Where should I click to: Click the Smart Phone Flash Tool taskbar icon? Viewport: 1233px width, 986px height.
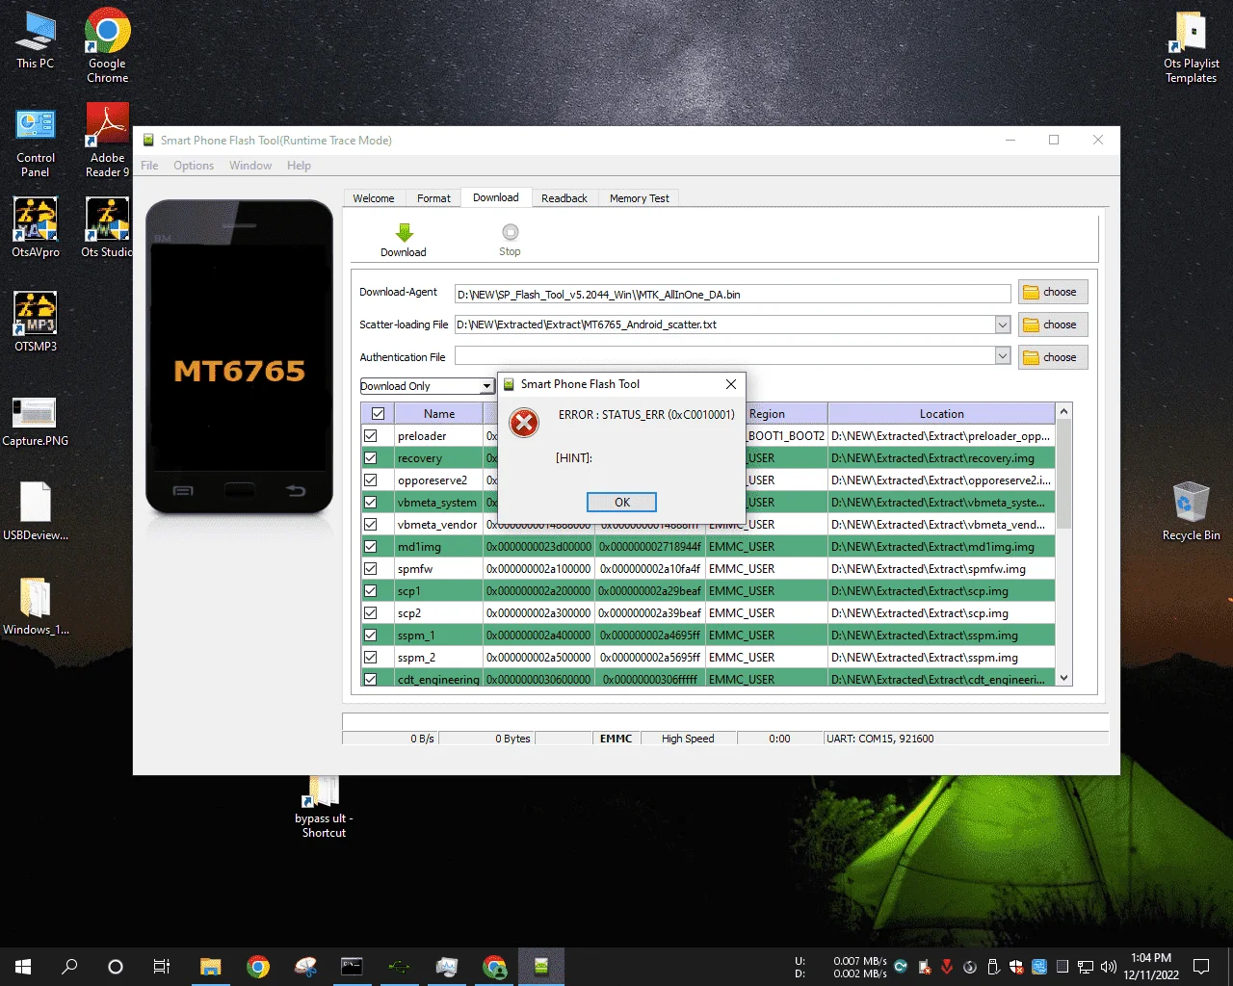[541, 967]
